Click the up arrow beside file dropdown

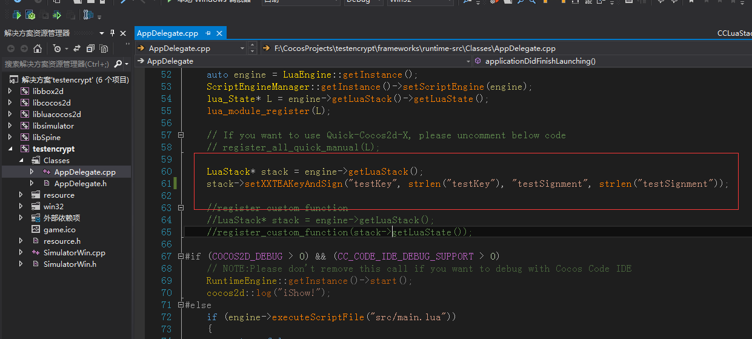(x=253, y=45)
